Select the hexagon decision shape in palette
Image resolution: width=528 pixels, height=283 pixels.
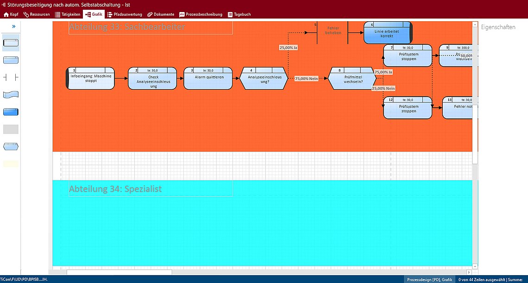tap(11, 147)
